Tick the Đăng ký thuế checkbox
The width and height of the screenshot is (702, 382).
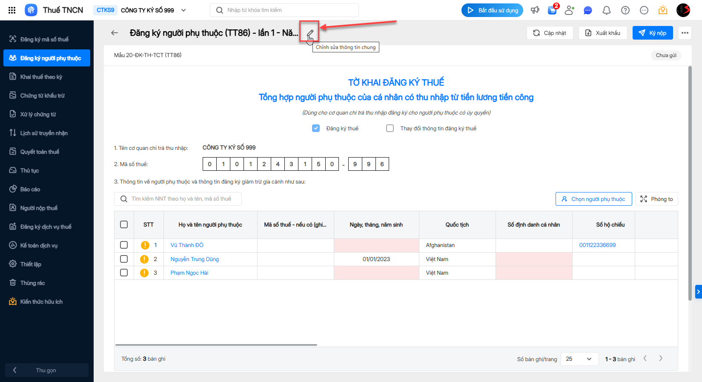coord(316,128)
